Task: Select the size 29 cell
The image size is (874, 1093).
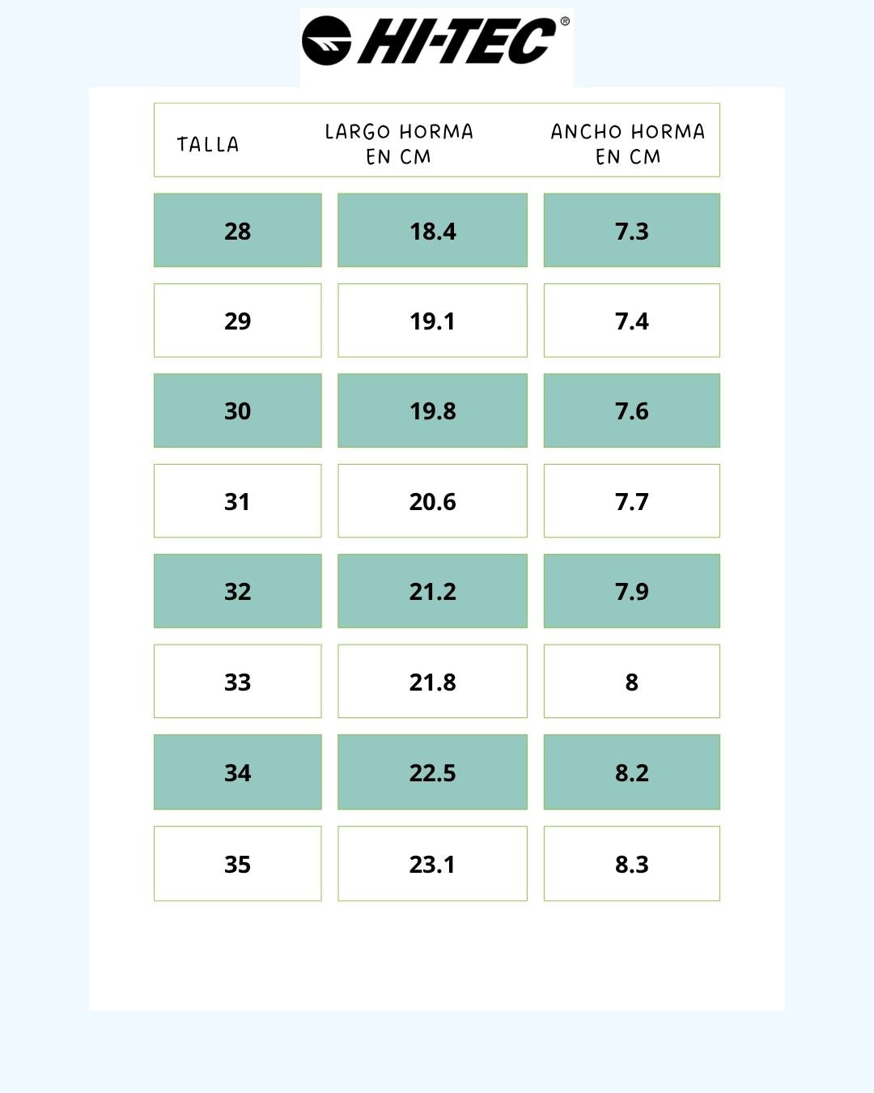Action: pos(237,321)
